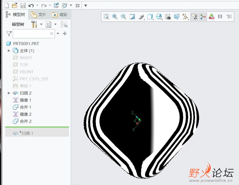Click the Refit view icon

[x=106, y=17]
